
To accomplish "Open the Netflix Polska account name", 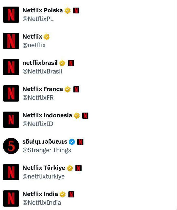I will 42,10.
